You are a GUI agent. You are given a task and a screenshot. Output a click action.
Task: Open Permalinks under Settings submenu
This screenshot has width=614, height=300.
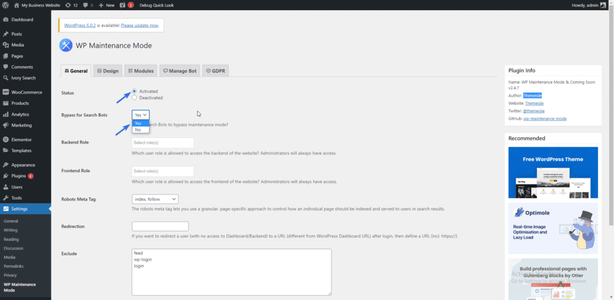point(13,267)
